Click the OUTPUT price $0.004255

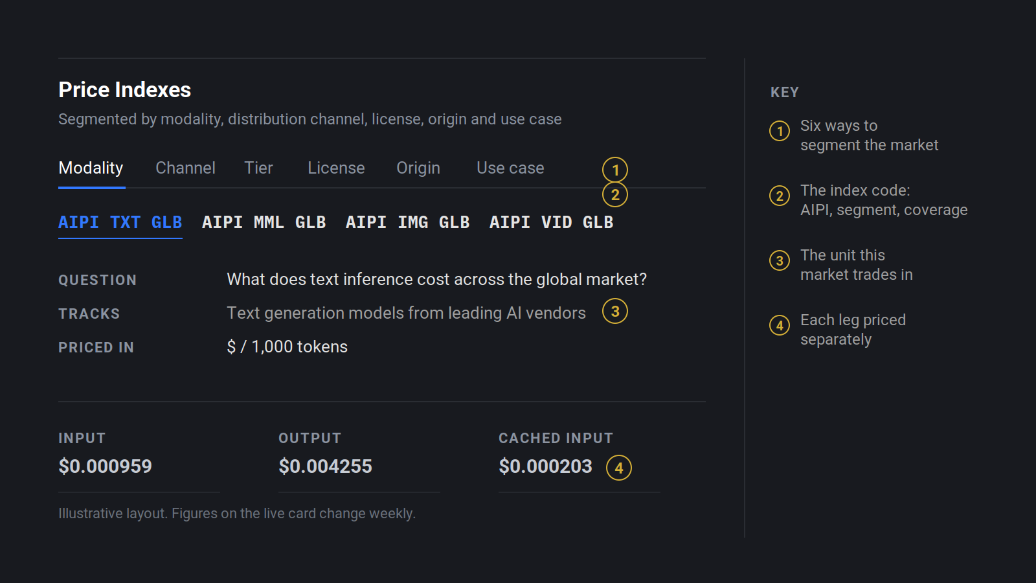point(325,466)
